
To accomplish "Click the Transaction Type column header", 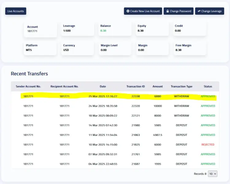I will click(x=181, y=86).
